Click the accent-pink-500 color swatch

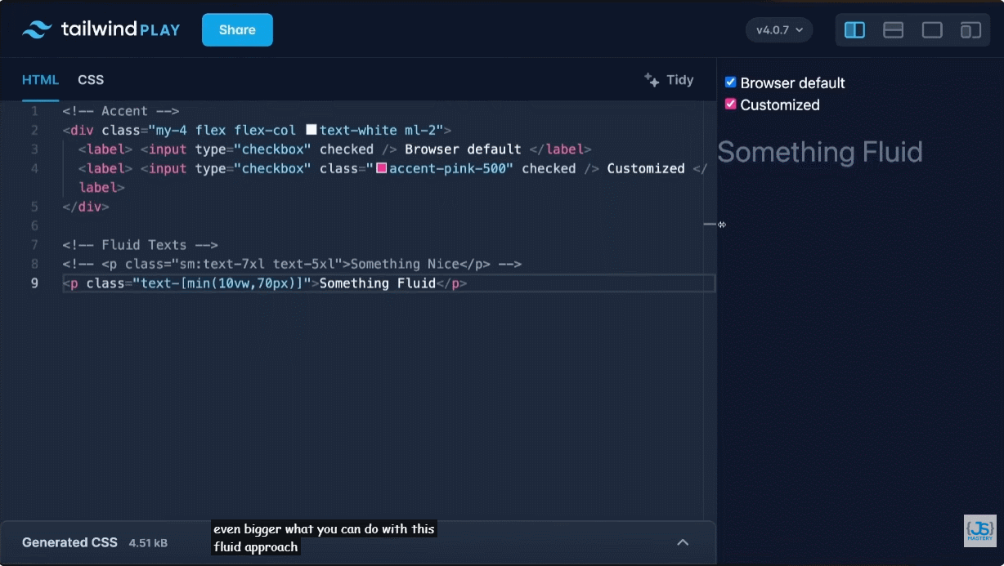point(381,168)
